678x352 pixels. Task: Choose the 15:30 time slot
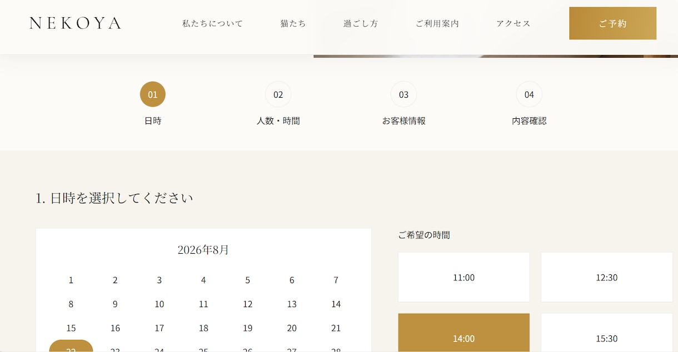(x=607, y=333)
